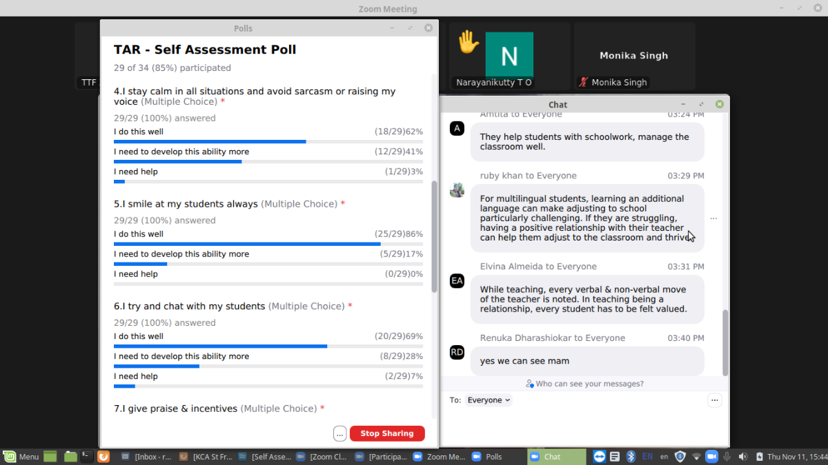
Task: Open the TeamViewer tray icon
Action: coord(599,456)
